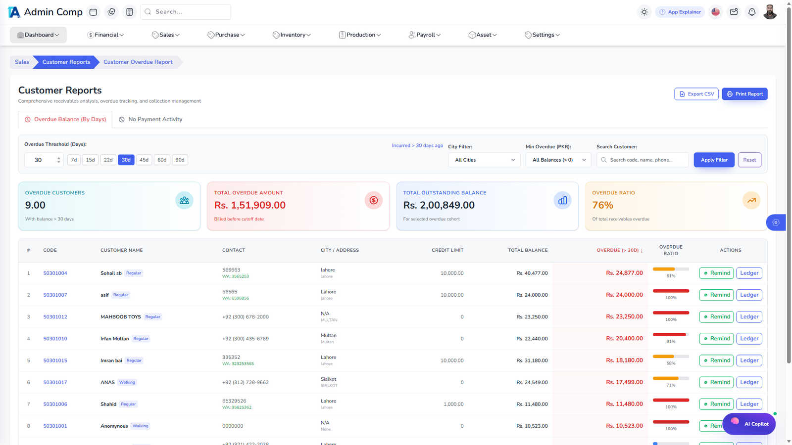Click Export CSV button
This screenshot has height=445, width=792.
tap(696, 94)
